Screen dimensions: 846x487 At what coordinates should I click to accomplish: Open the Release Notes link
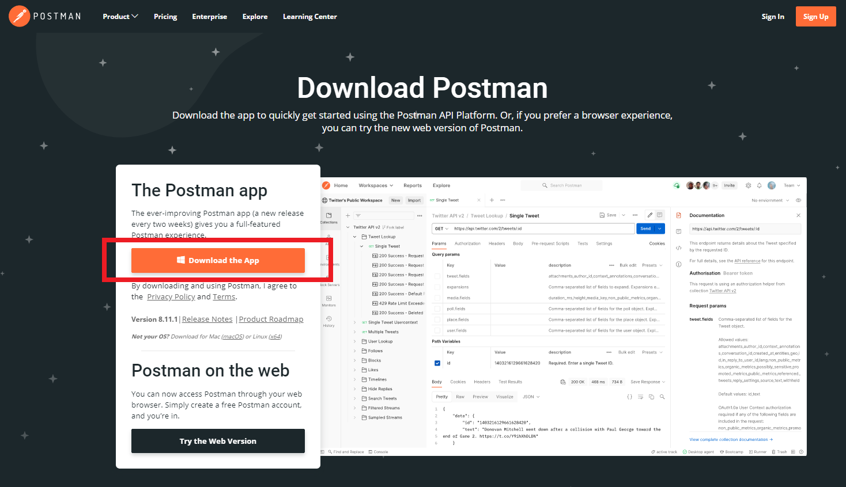coord(207,319)
